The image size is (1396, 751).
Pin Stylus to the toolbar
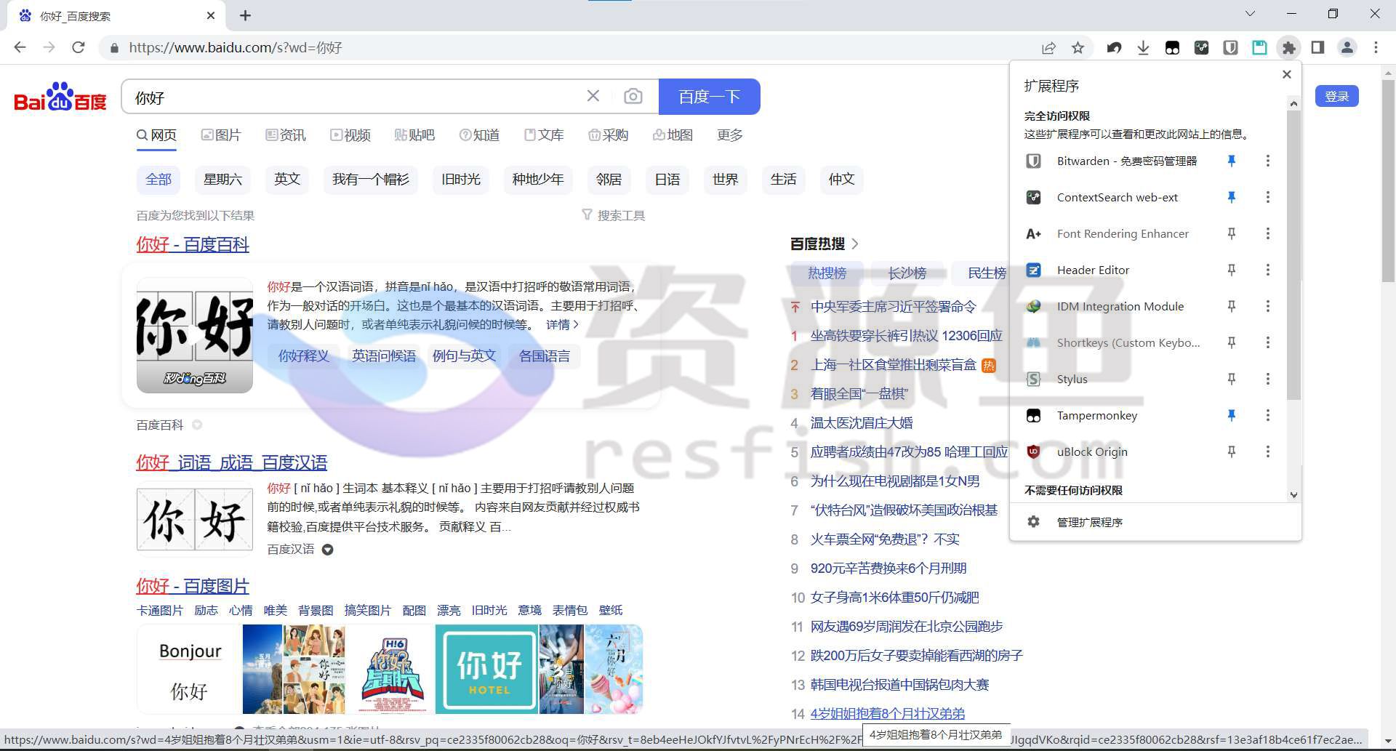pyautogui.click(x=1232, y=379)
